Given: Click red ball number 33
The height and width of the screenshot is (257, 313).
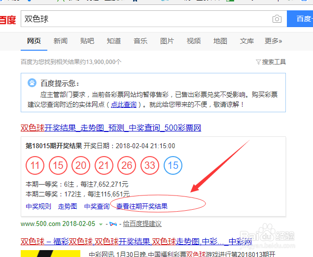Looking at the screenshot, I should [x=150, y=165].
